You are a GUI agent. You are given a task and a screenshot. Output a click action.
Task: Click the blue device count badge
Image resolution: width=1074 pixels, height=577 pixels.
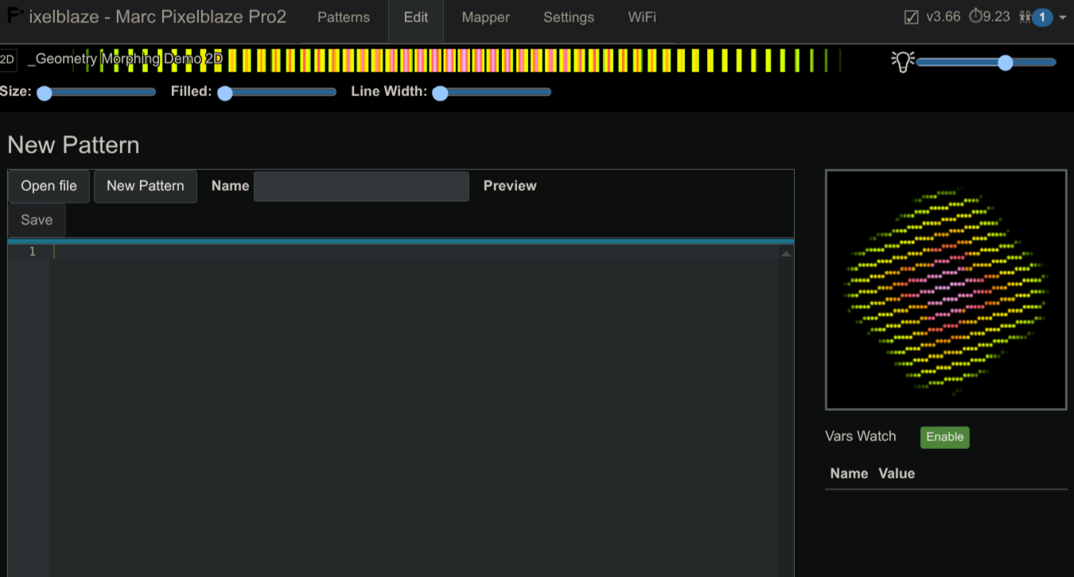tap(1042, 17)
